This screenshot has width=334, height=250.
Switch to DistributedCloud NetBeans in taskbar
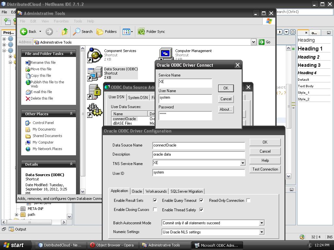(60, 245)
